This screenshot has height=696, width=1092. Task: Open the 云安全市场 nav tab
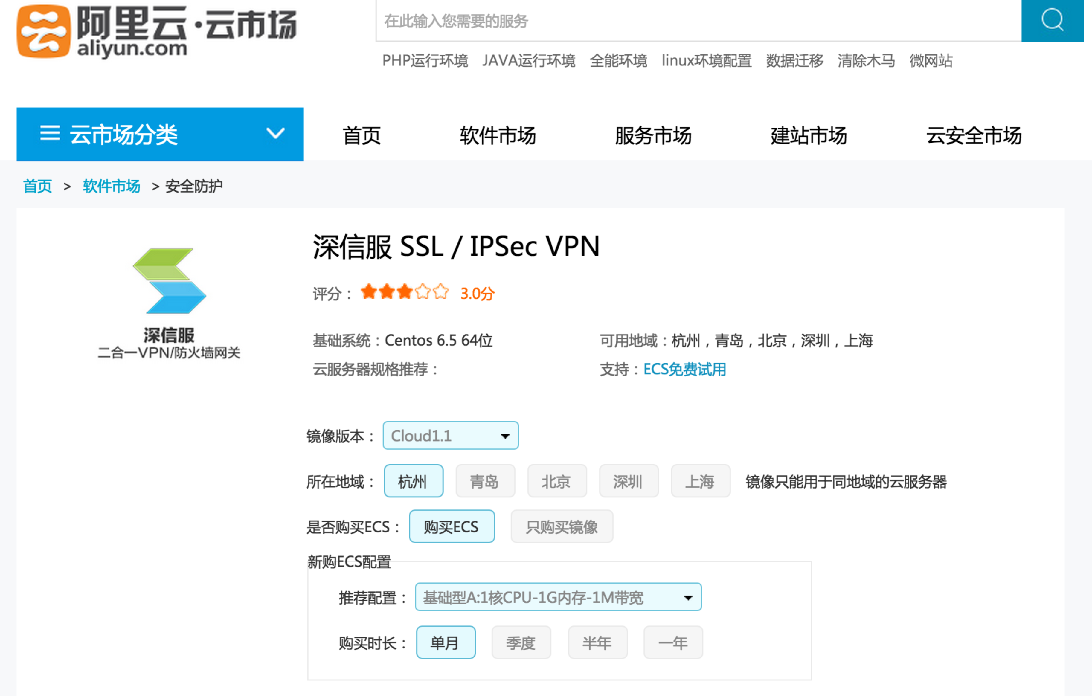pyautogui.click(x=974, y=135)
